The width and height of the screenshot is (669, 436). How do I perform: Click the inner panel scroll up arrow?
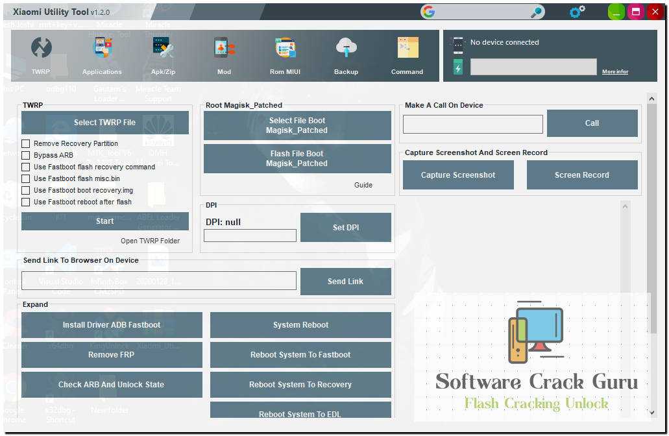click(625, 207)
